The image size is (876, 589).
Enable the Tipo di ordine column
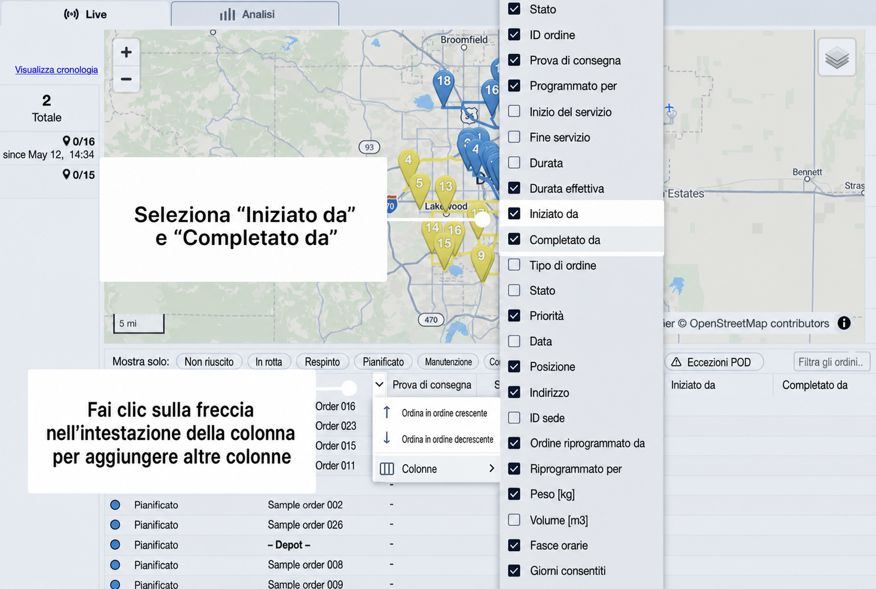click(x=514, y=265)
